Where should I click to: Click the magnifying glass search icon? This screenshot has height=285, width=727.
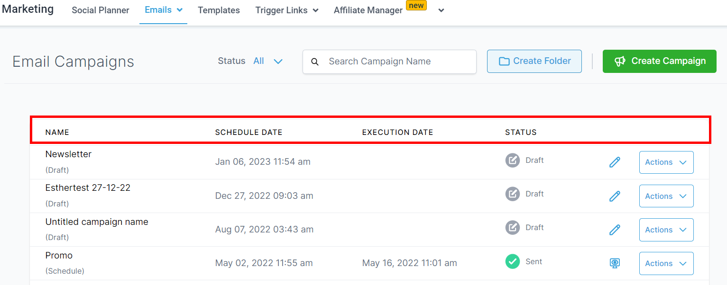pyautogui.click(x=315, y=62)
